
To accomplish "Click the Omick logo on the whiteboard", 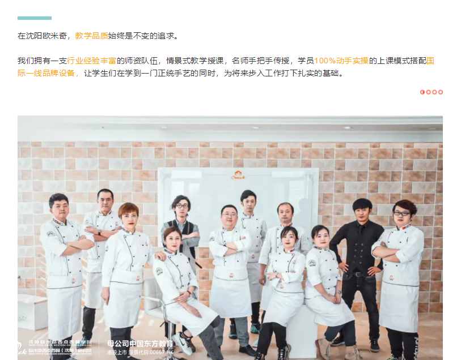I will click(238, 175).
